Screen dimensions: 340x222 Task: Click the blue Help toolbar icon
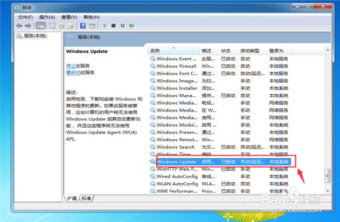[x=83, y=26]
